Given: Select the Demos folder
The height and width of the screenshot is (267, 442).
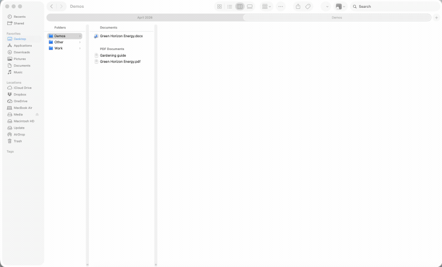Looking at the screenshot, I should point(64,36).
